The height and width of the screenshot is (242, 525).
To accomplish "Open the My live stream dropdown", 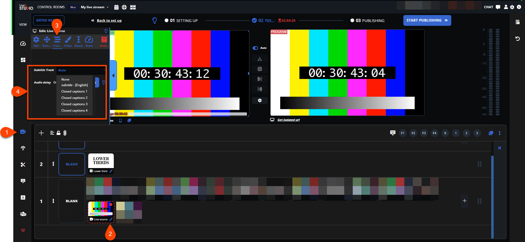I will (x=95, y=7).
